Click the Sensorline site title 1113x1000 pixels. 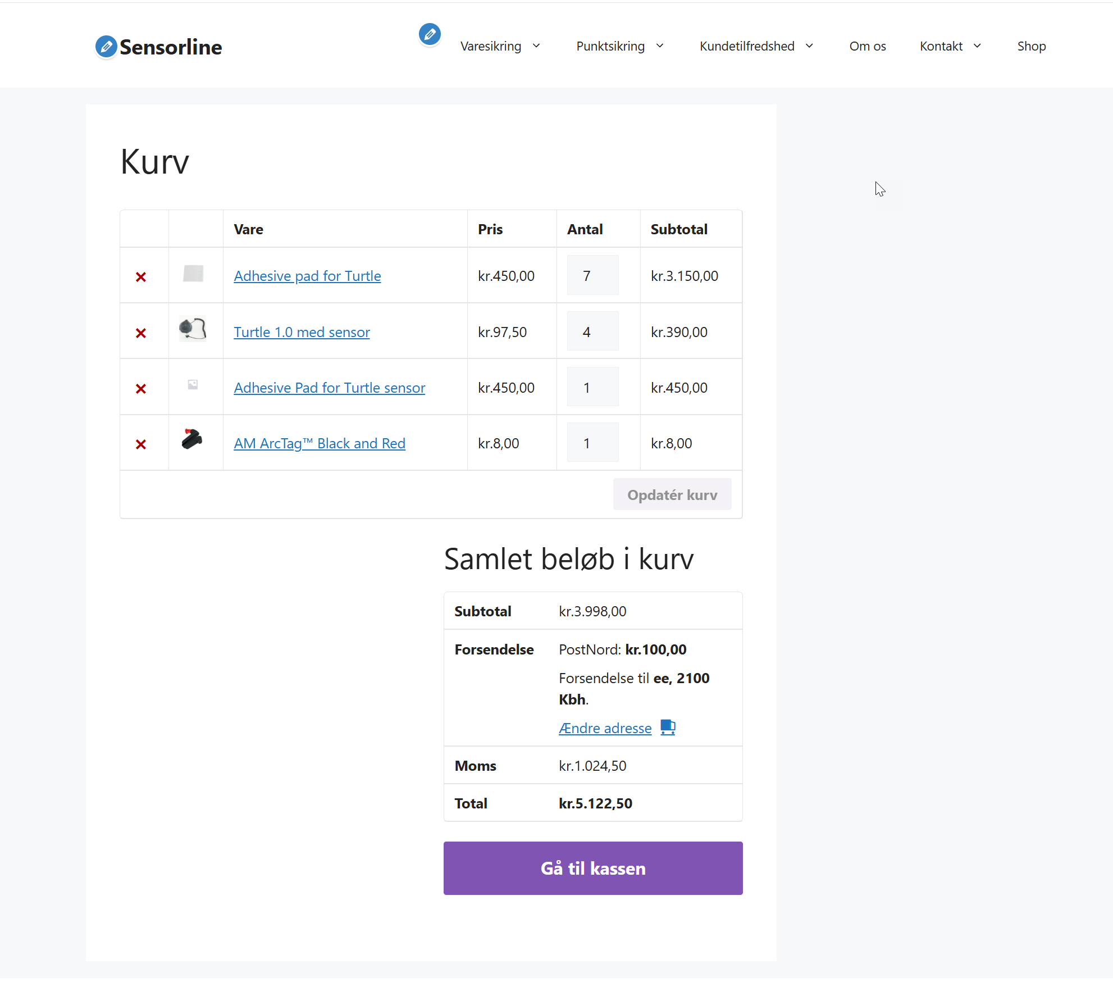tap(171, 47)
